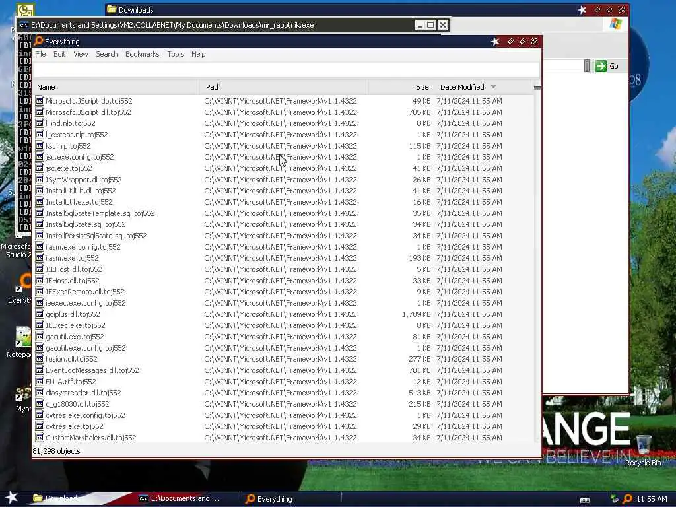
Task: Open the address dropdown in Downloads window
Action: coord(587,66)
